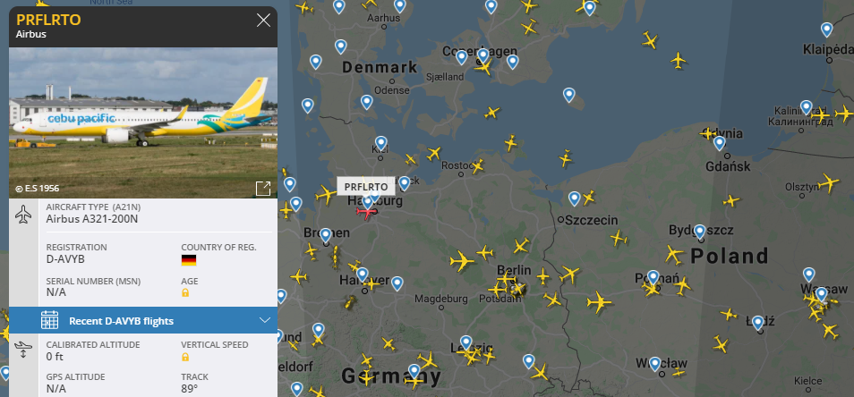Image resolution: width=854 pixels, height=397 pixels.
Task: Click the airport pin at Łódź
Action: [x=757, y=323]
